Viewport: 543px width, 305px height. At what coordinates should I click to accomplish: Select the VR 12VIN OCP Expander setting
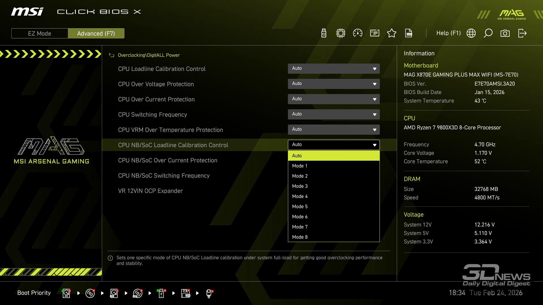tap(150, 191)
